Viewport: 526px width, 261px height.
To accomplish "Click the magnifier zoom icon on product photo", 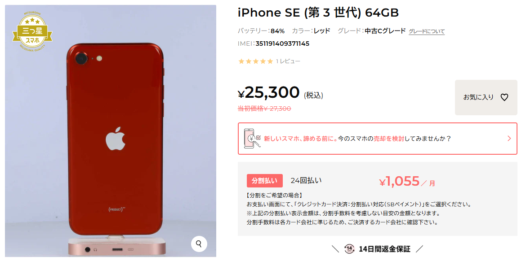I will coord(199,244).
